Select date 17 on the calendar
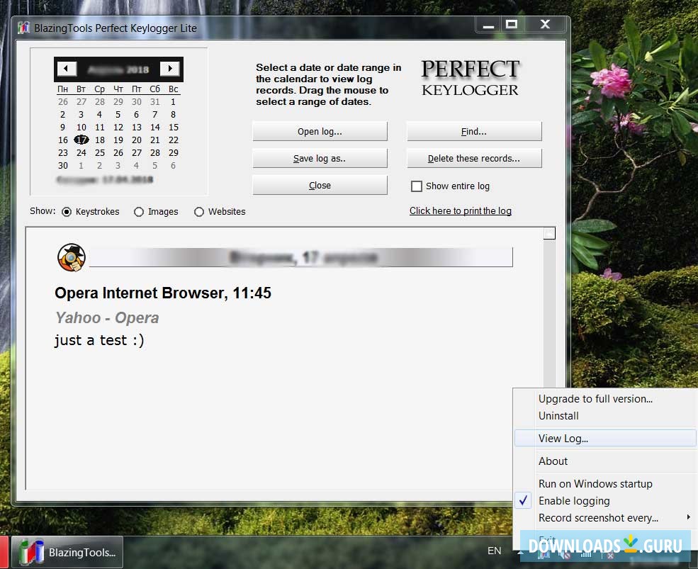 tap(81, 140)
